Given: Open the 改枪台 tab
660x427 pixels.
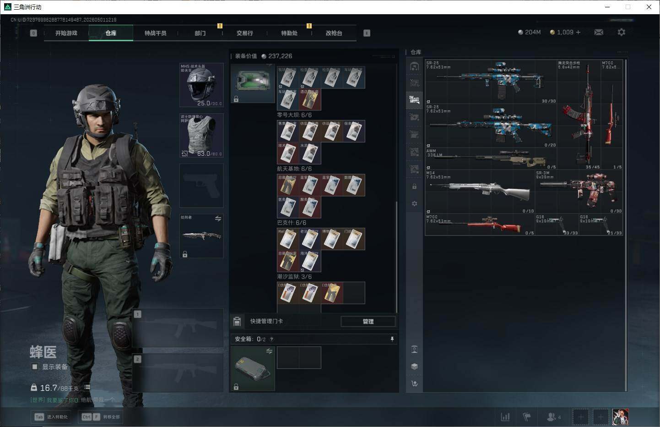Looking at the screenshot, I should click(x=334, y=33).
